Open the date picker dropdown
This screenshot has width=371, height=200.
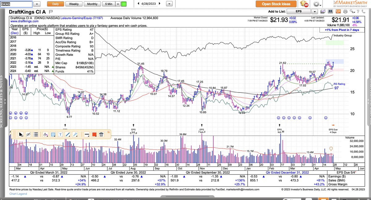pos(169,4)
